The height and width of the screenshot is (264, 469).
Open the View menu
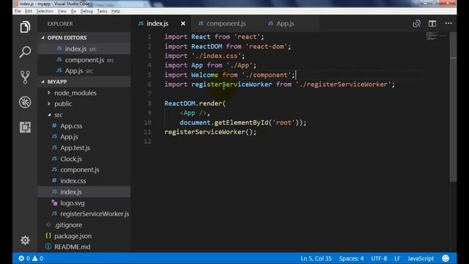tap(62, 11)
